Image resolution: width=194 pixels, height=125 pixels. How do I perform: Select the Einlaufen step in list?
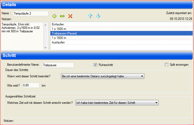point(121,24)
